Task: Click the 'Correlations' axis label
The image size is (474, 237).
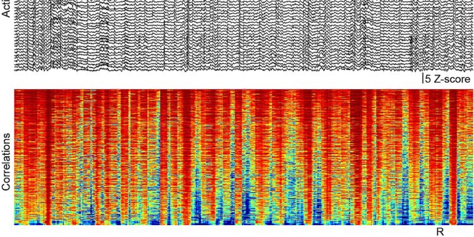Action: click(6, 162)
